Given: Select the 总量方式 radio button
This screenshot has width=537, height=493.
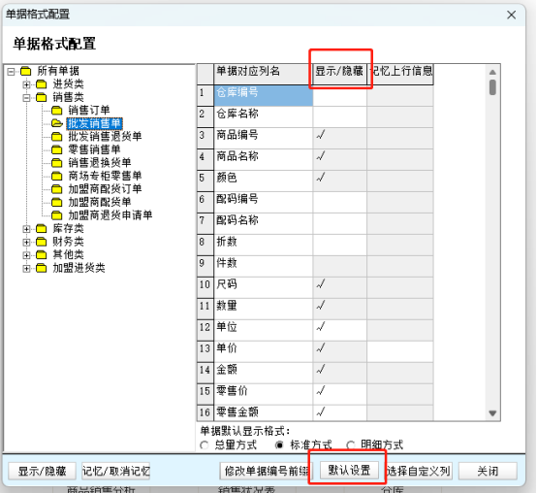Looking at the screenshot, I should [x=205, y=445].
